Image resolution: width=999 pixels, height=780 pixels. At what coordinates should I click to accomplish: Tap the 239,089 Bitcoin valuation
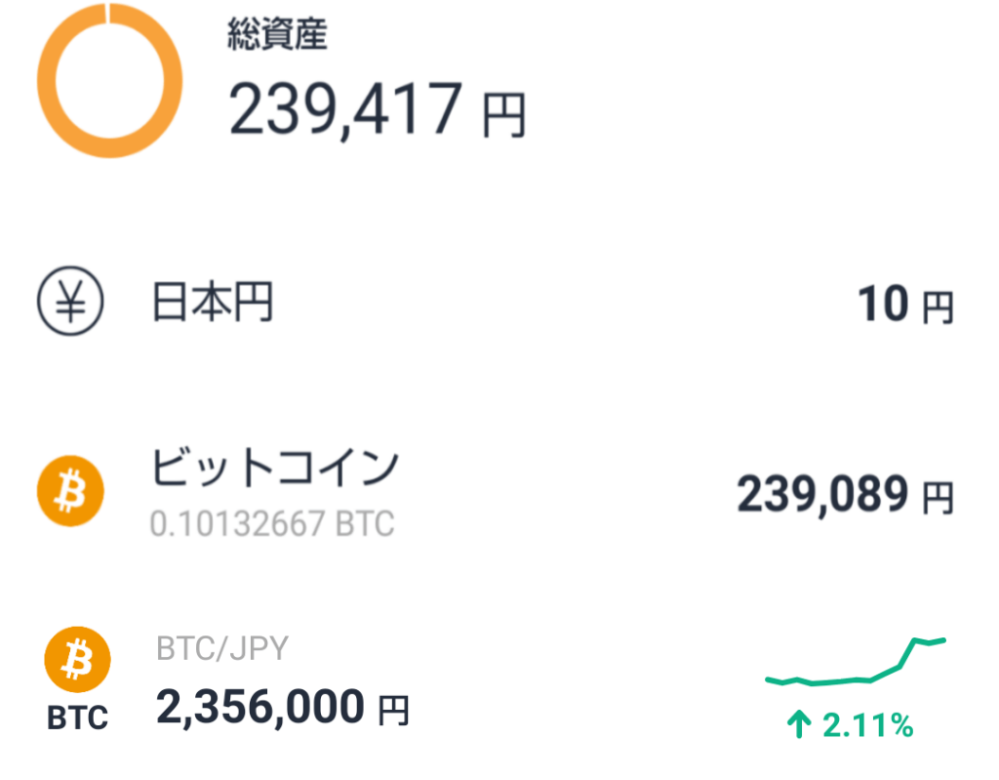coord(823,495)
